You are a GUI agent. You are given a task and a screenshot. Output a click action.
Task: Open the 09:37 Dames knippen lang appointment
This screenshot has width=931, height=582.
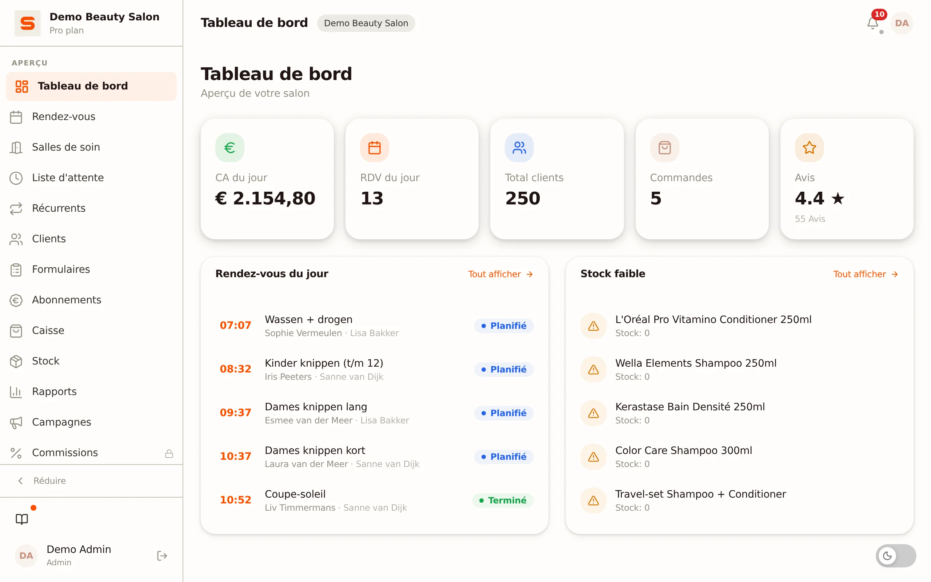[x=374, y=413]
